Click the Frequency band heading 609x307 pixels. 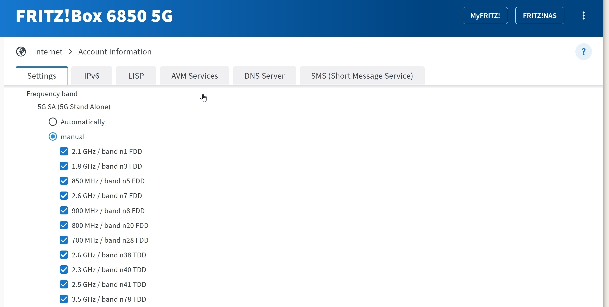click(52, 94)
